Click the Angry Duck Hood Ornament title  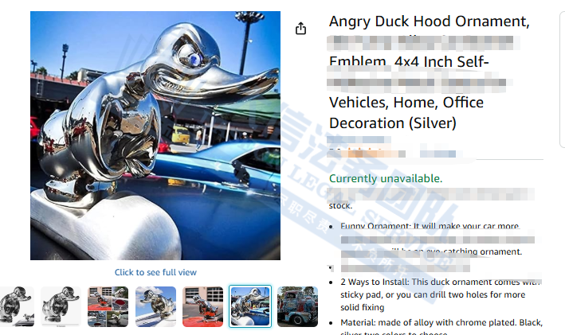coord(430,21)
